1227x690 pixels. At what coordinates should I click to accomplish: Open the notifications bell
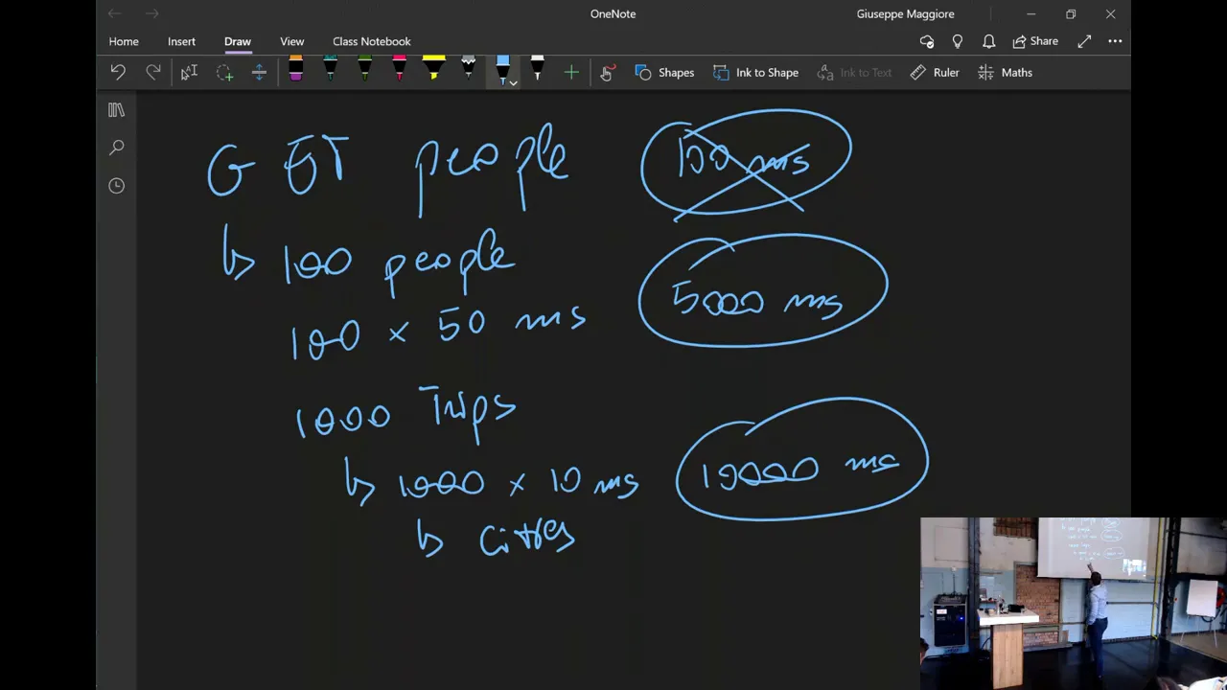tap(988, 41)
